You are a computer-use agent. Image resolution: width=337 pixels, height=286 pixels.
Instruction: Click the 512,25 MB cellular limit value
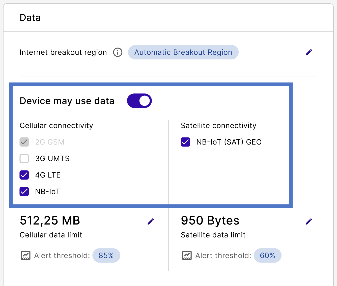point(50,221)
